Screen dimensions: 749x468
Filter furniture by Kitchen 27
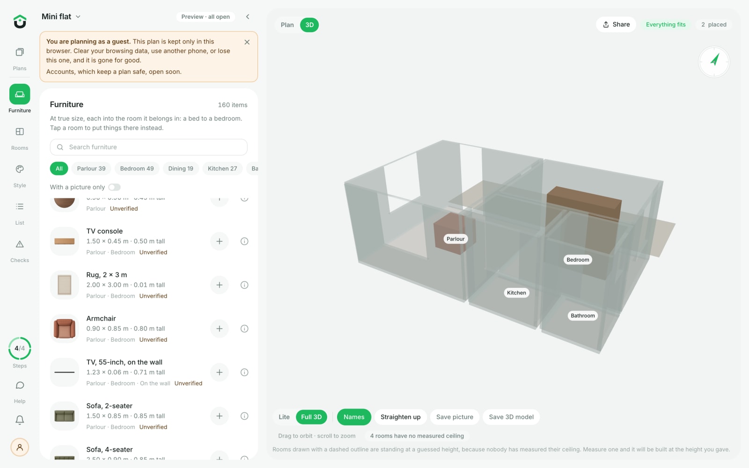[x=222, y=168]
